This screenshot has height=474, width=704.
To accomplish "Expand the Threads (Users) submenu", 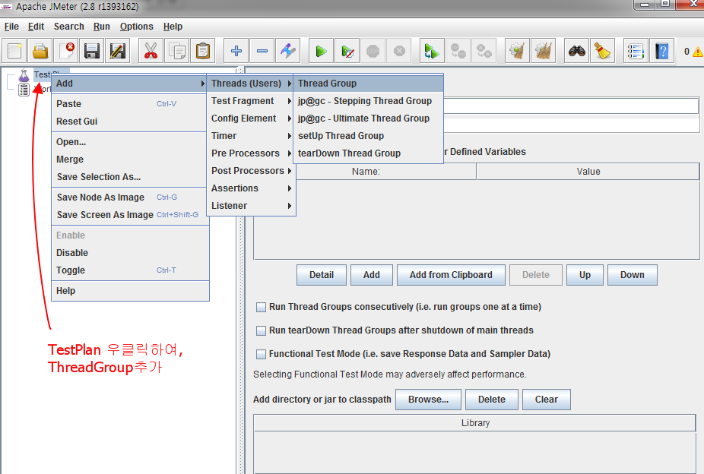I will pos(251,84).
